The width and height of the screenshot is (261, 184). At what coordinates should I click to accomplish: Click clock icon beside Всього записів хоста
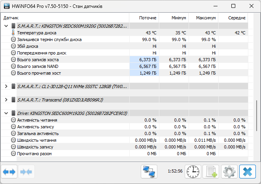coord(13,60)
